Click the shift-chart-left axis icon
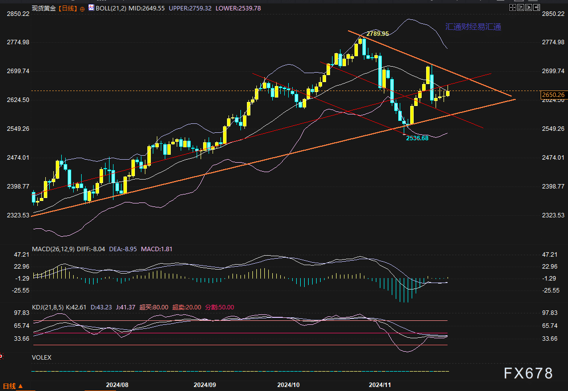568x391 pixels. click(521, 7)
